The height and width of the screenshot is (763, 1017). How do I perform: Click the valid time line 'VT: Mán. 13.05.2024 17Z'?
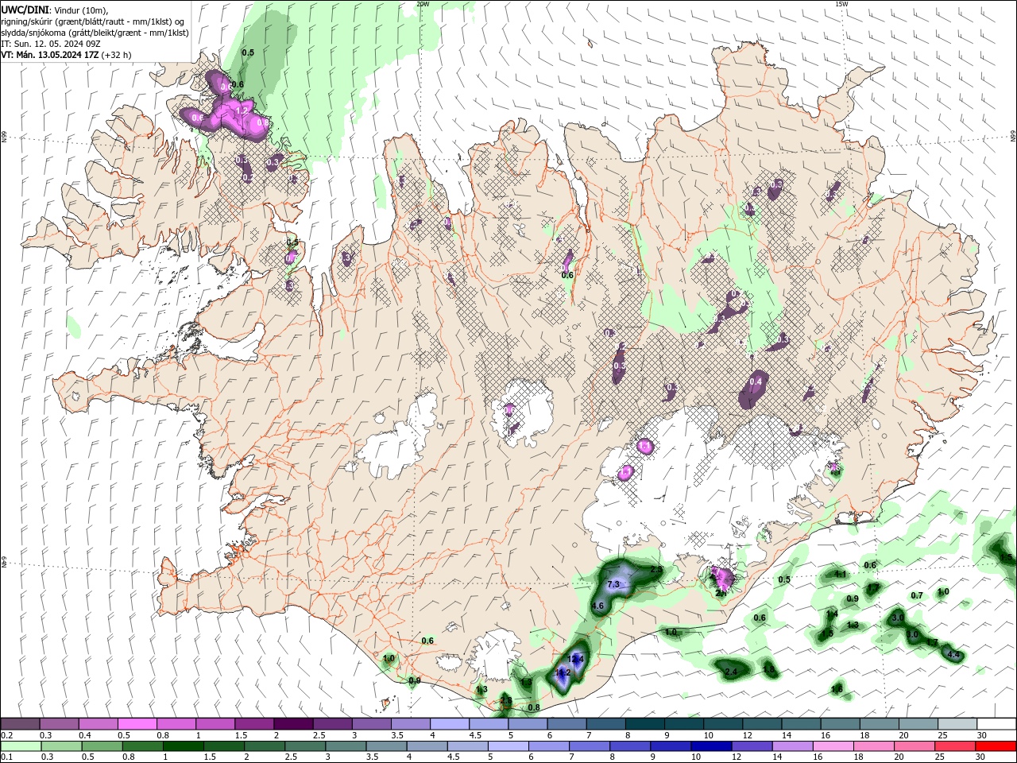(50, 55)
